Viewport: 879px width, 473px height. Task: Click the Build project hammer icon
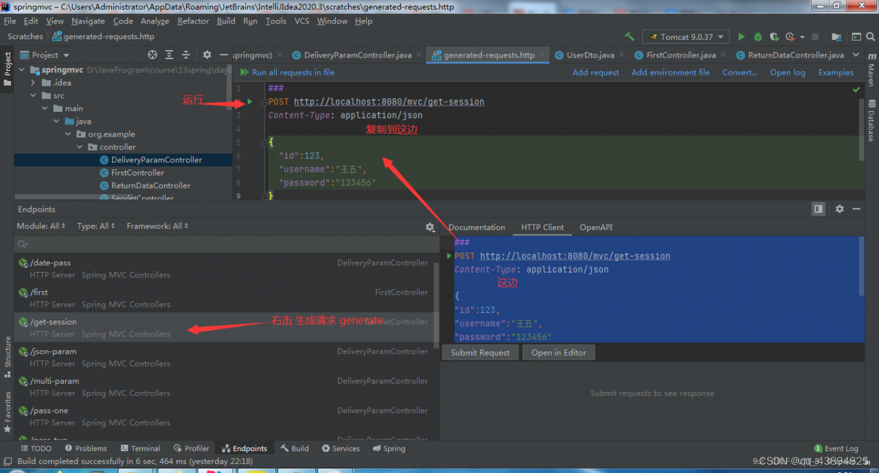point(630,36)
